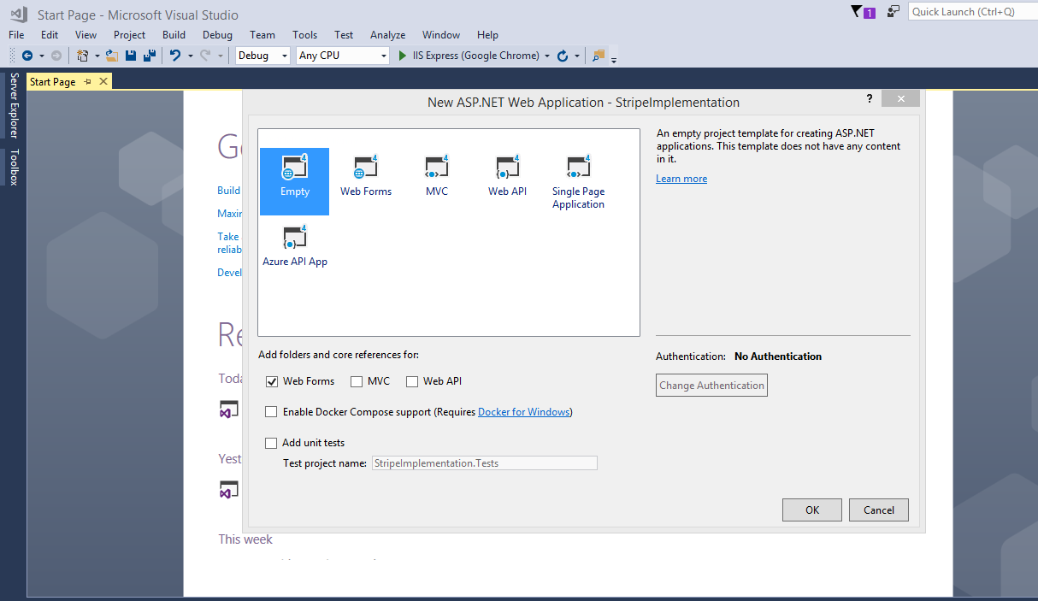The height and width of the screenshot is (601, 1038).
Task: Click the Save All toolbar icon
Action: coord(150,56)
